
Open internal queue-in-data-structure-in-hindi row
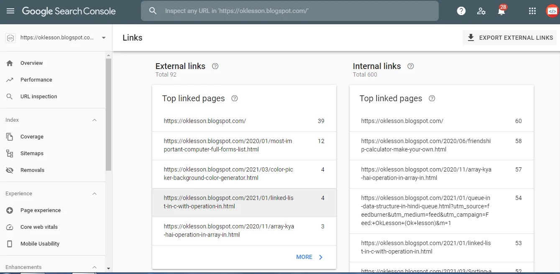tap(442, 210)
